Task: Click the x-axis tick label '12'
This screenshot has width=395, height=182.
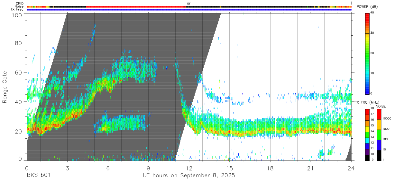Action: pos(189,168)
